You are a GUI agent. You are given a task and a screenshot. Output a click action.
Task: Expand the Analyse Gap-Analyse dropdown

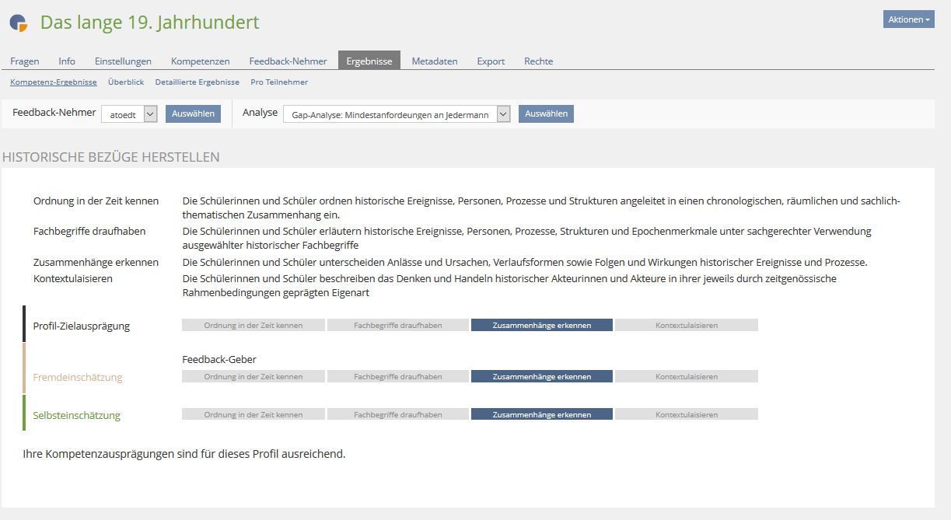pos(397,114)
